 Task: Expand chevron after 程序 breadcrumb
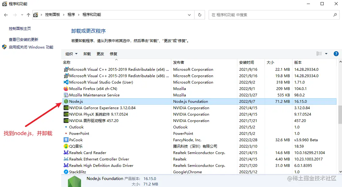(x=79, y=15)
